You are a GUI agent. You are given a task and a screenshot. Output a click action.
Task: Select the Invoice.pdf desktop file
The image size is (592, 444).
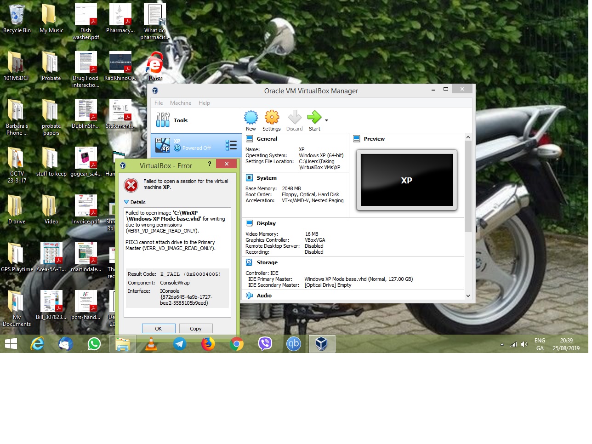pyautogui.click(x=86, y=210)
